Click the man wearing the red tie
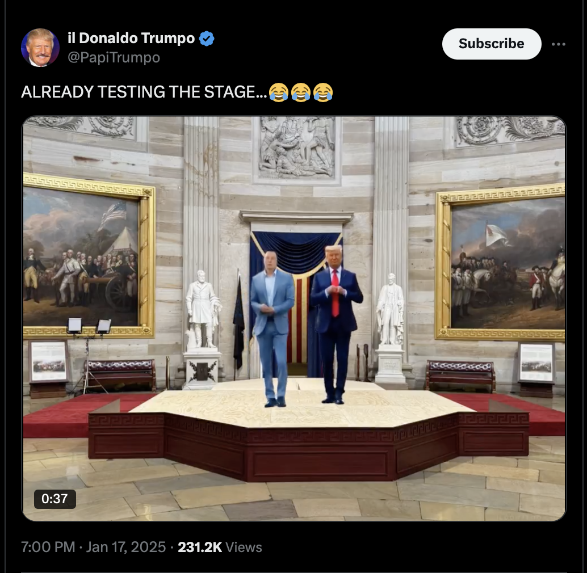The width and height of the screenshot is (587, 573). point(336,324)
